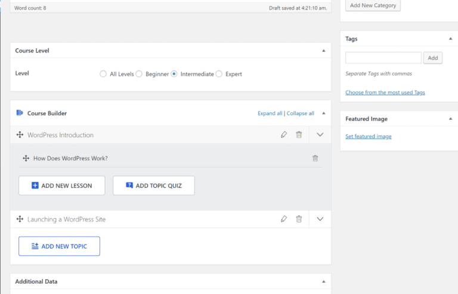This screenshot has width=458, height=294.
Task: Click Expand all in Course Builder
Action: (x=270, y=113)
